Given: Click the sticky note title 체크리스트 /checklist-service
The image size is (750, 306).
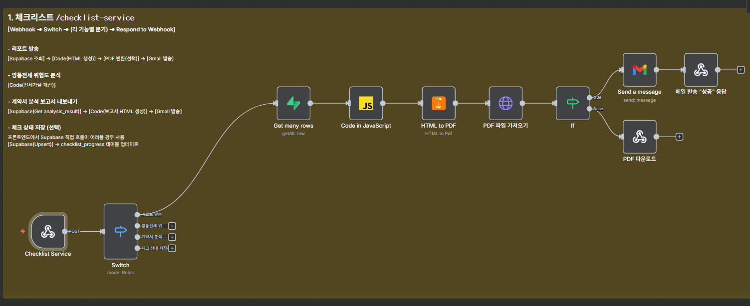Looking at the screenshot, I should click(x=71, y=18).
